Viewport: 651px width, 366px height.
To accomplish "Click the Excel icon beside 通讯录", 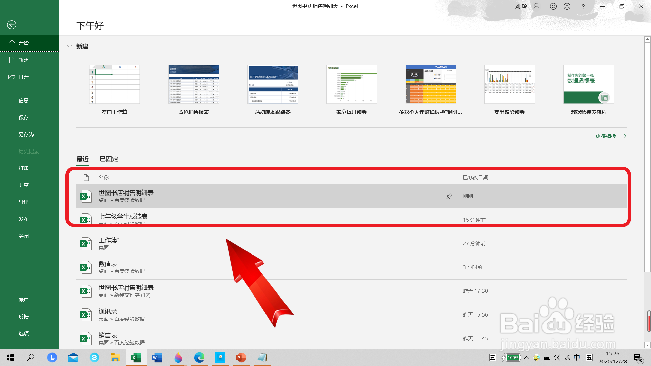I will [x=85, y=315].
